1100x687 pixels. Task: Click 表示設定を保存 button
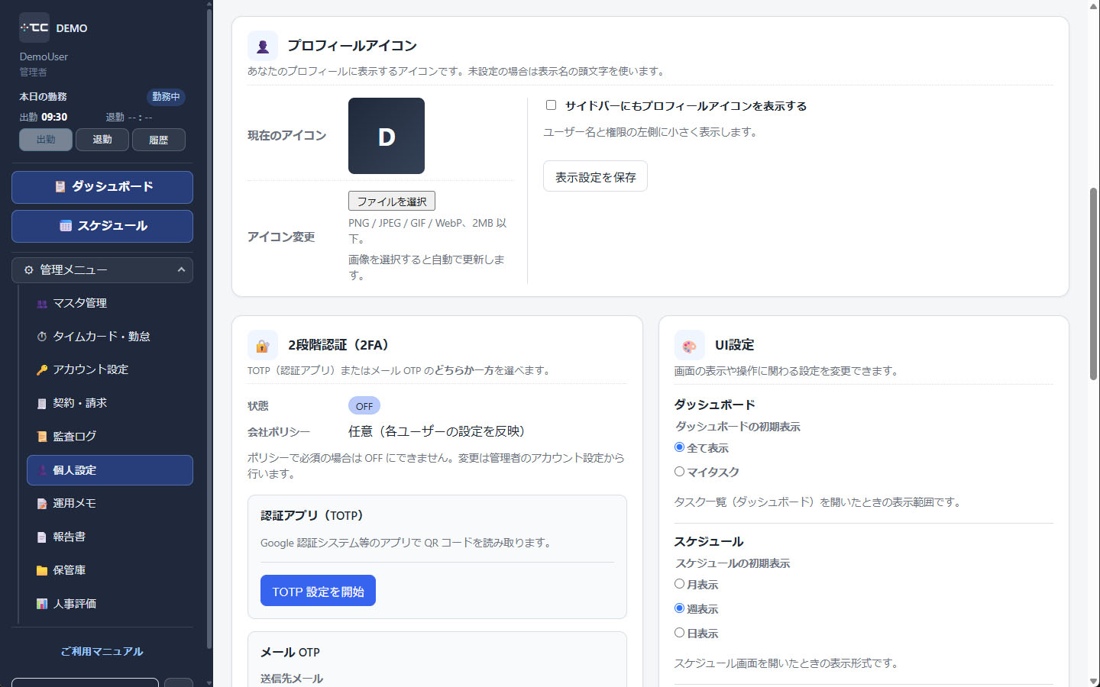595,176
